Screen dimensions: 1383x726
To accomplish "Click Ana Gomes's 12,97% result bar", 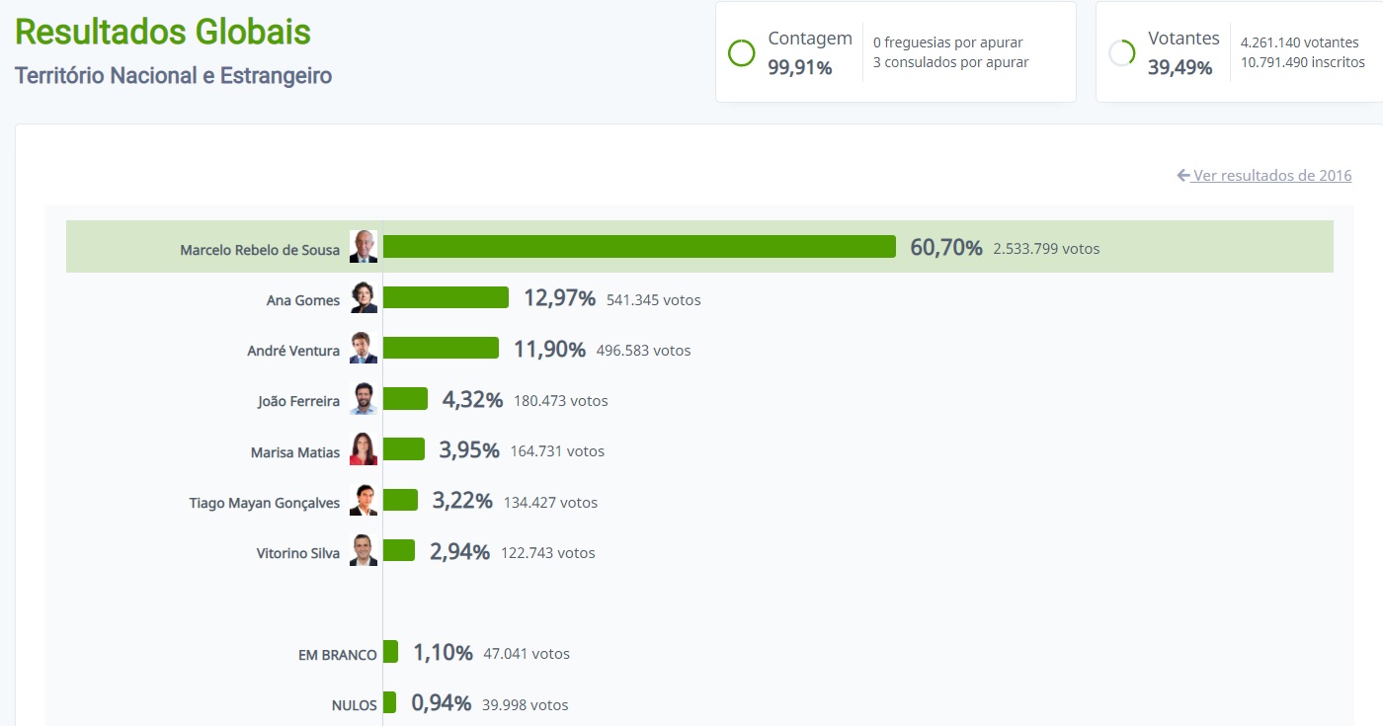I will [446, 298].
